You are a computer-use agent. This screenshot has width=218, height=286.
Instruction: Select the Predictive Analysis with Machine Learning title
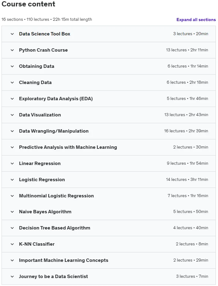pyautogui.click(x=68, y=147)
